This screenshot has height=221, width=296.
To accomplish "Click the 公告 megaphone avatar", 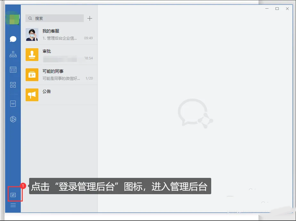I will click(x=32, y=95).
